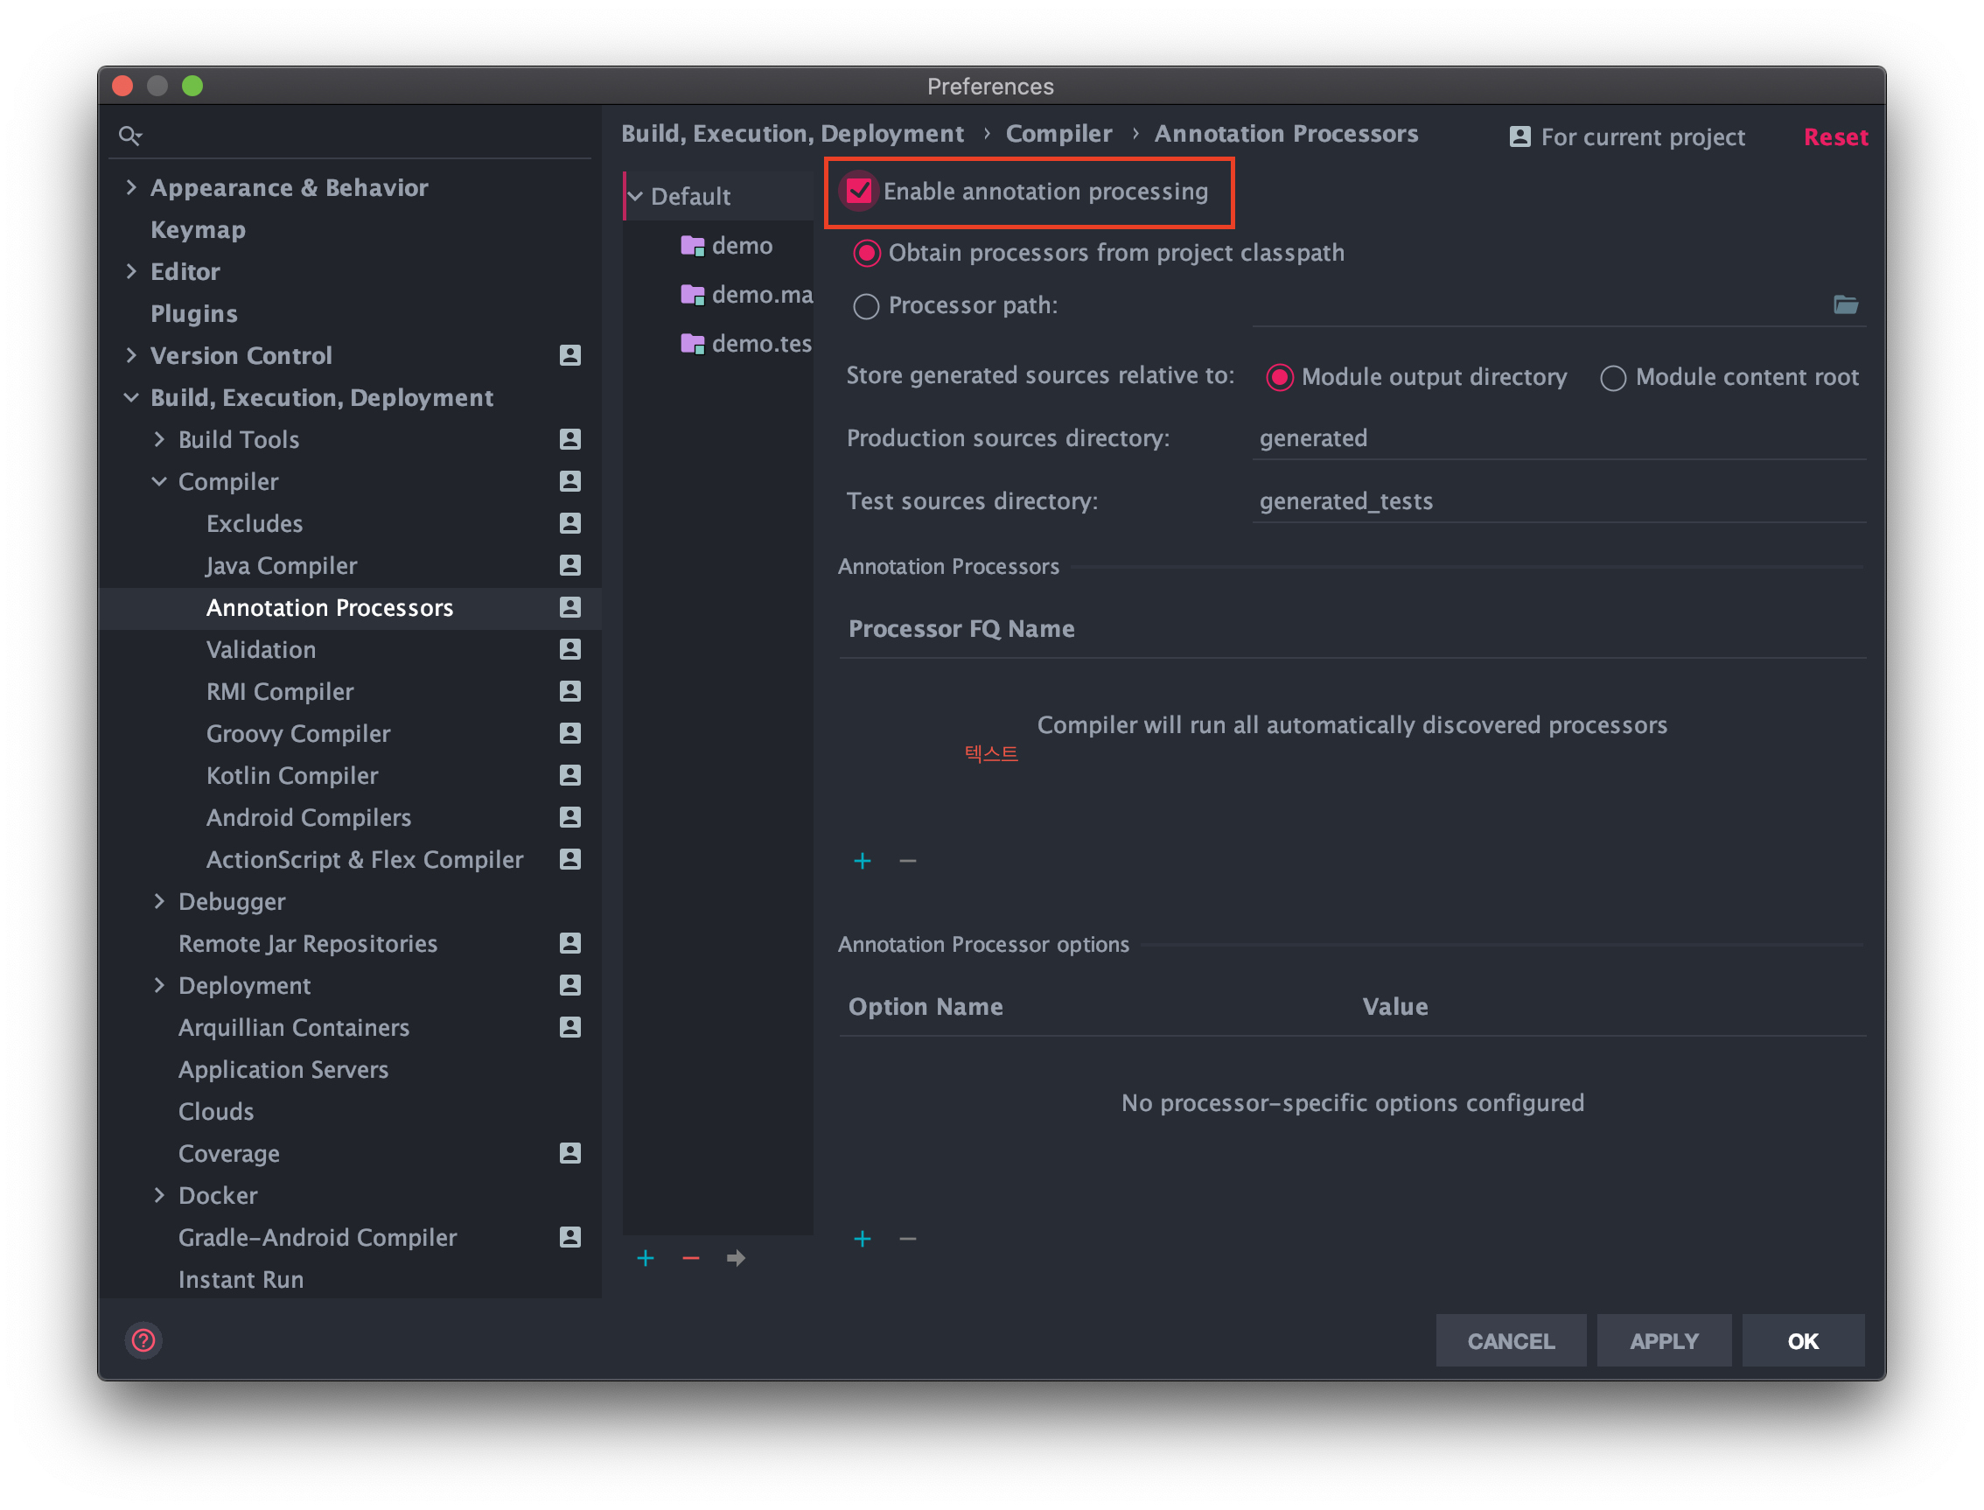Click the move-to-profile arrow icon

tap(736, 1257)
